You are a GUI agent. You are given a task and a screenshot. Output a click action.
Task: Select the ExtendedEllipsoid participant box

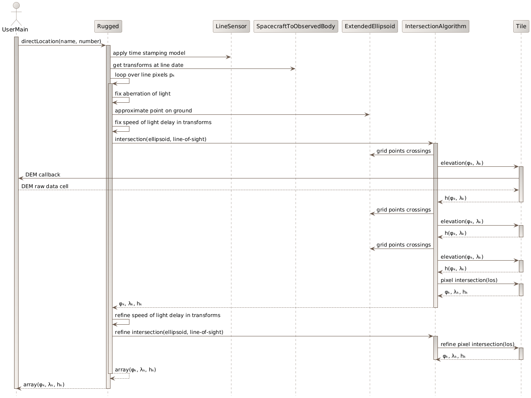coord(369,26)
